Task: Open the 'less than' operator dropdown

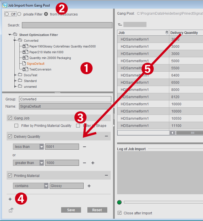Action: 41,147
